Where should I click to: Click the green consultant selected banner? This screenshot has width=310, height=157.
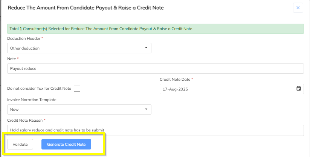coord(156,29)
